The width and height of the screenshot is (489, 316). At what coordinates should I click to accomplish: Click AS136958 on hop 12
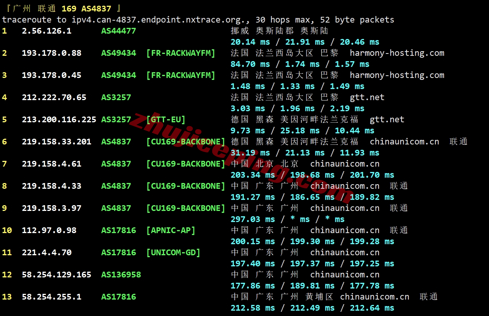121,275
